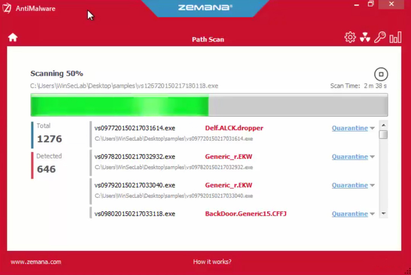Click the results scrollbar down arrow
411x275 pixels.
383,213
